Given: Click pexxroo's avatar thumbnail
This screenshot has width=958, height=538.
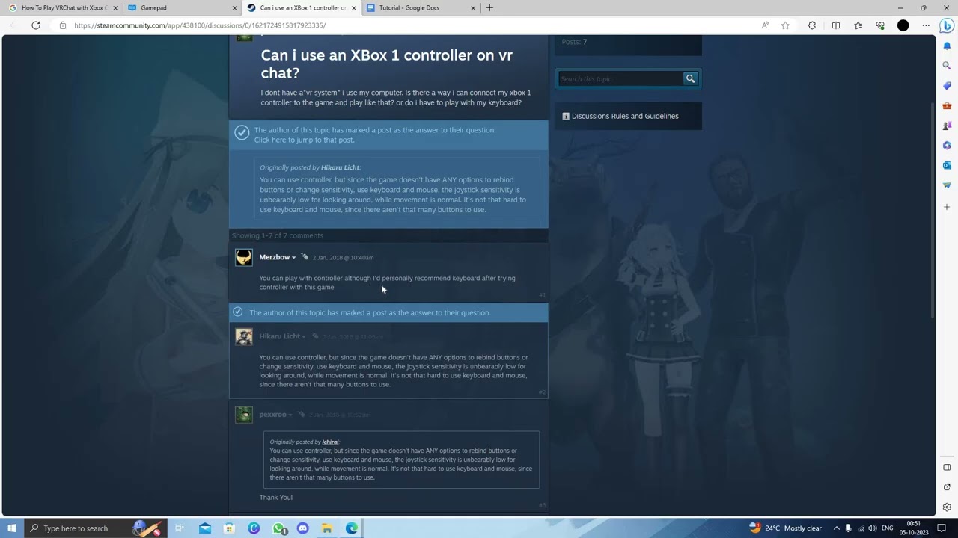Looking at the screenshot, I should pyautogui.click(x=244, y=415).
